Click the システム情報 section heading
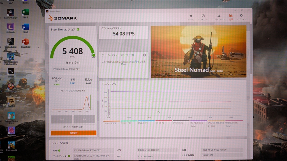 click(x=59, y=143)
